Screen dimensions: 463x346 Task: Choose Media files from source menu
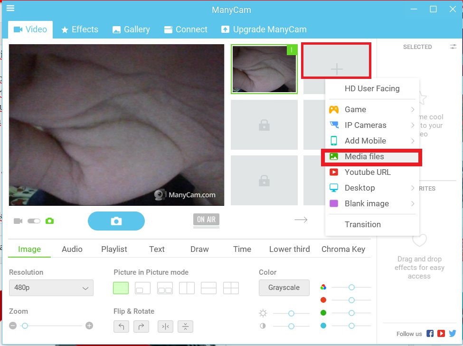372,156
